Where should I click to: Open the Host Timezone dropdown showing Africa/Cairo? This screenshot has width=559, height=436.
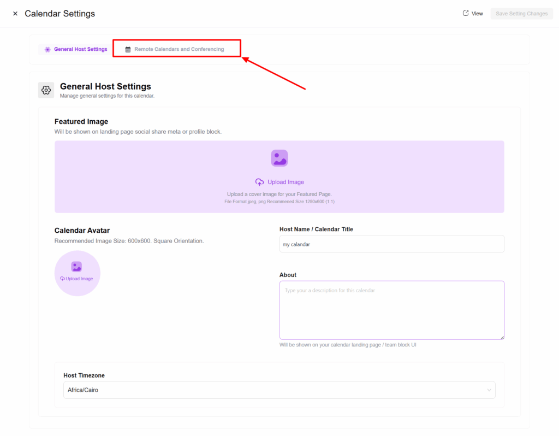point(273,390)
